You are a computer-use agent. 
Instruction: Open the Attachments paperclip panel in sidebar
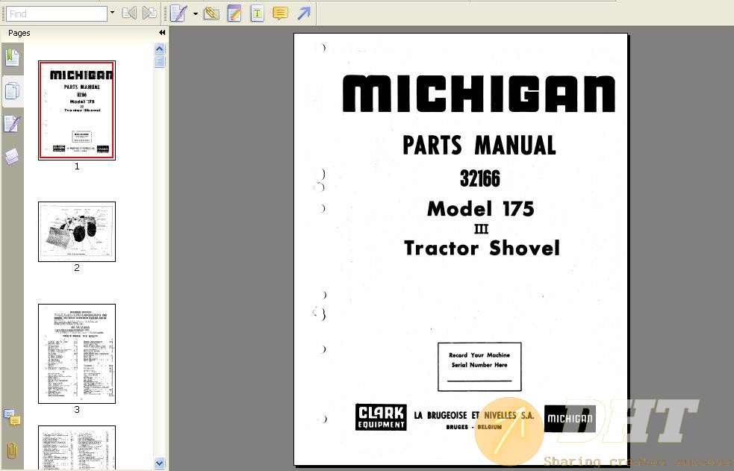pos(12,450)
